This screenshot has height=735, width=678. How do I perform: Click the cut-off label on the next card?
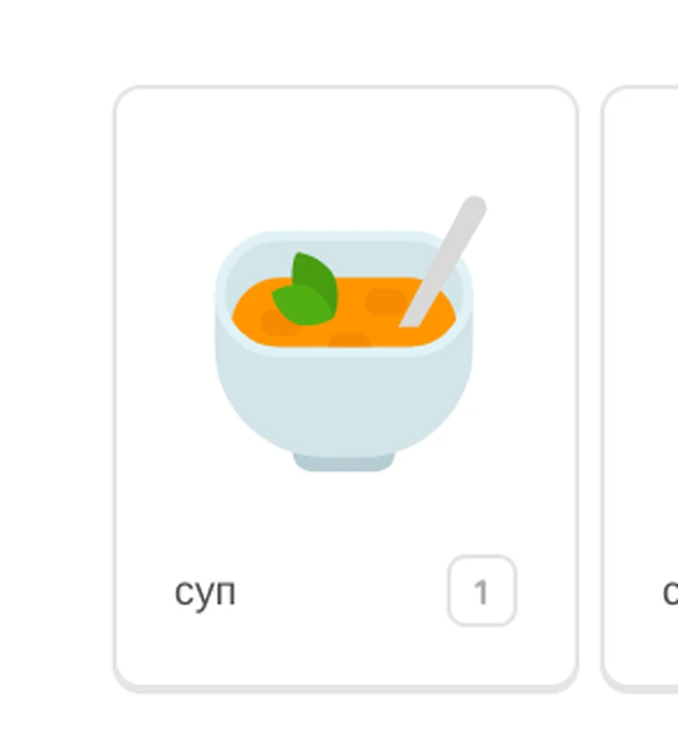pos(671,592)
